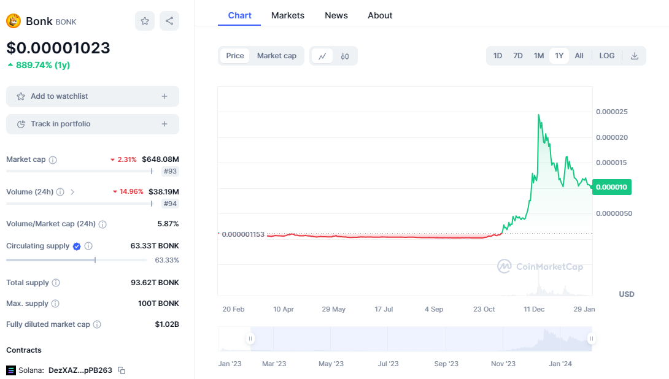The image size is (669, 379).
Task: Click the star favorite icon beside Bonk
Action: pyautogui.click(x=145, y=21)
